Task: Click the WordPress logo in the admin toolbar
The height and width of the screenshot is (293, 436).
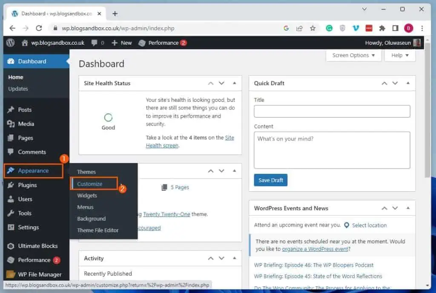Action: click(10, 43)
